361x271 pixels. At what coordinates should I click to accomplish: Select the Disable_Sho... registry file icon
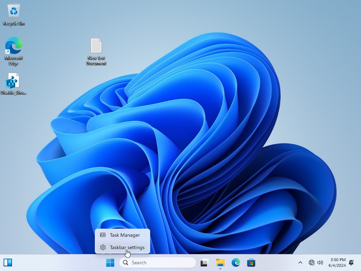click(13, 84)
